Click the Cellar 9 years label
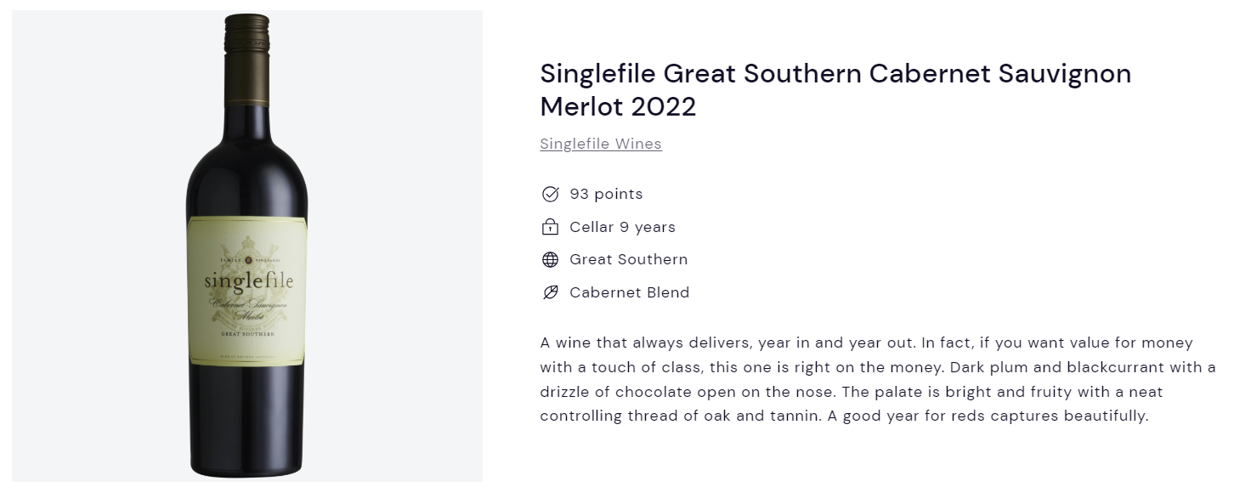1234x504 pixels. pos(622,227)
